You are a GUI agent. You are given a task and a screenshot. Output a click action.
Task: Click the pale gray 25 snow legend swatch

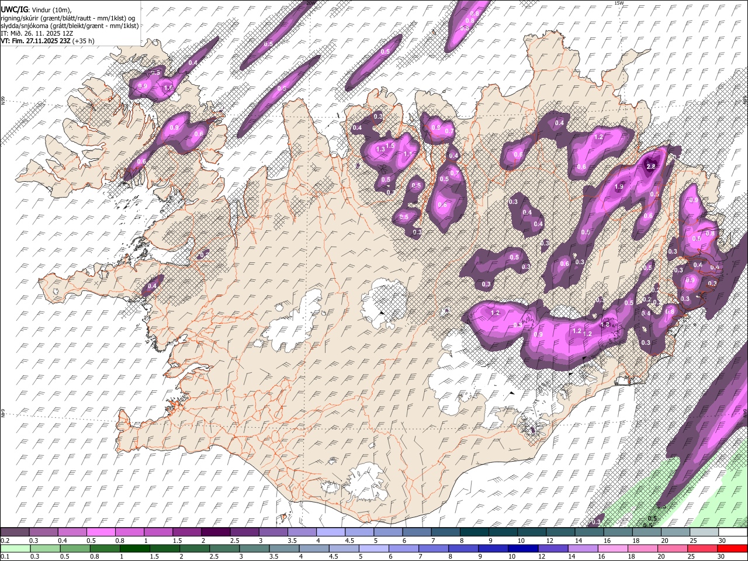(x=704, y=532)
